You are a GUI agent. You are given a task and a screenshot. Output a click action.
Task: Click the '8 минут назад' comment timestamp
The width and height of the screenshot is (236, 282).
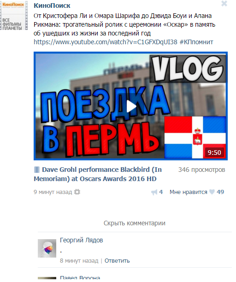point(79,261)
